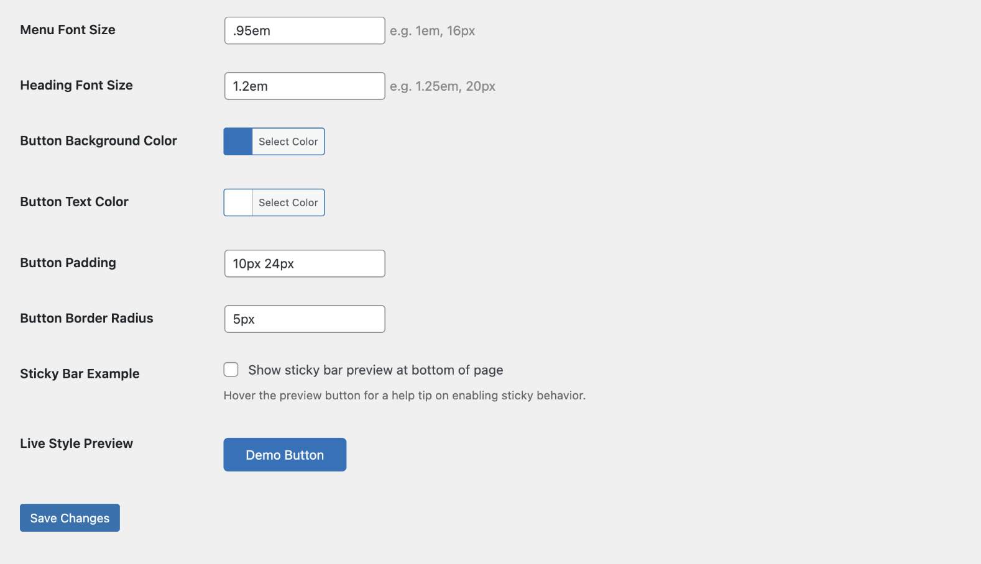Click the Live Style Preview label

coord(76,443)
